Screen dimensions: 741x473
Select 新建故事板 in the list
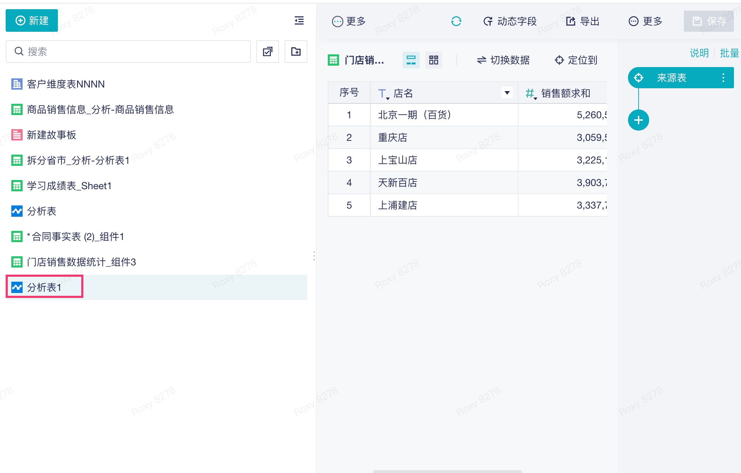(51, 135)
